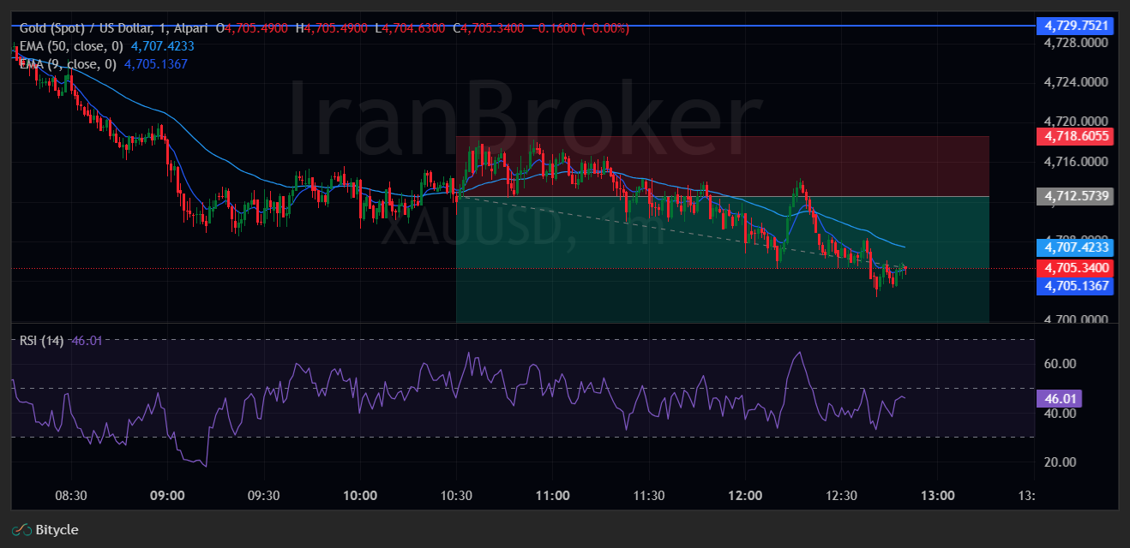Click the red 4,705.3400 current price label
Image resolution: width=1130 pixels, height=548 pixels.
coord(1075,268)
